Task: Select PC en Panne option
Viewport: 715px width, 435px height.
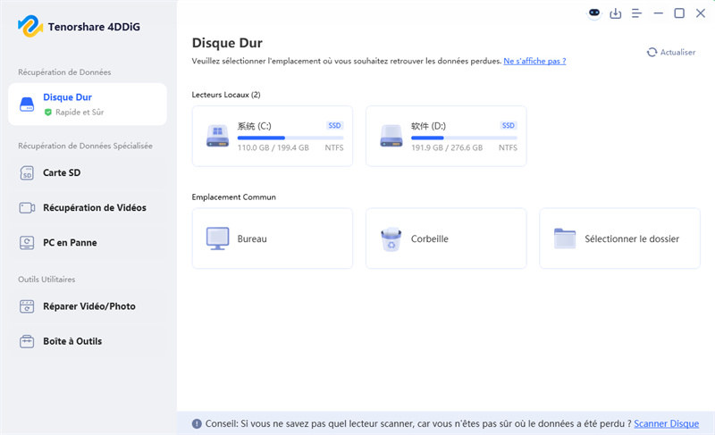Action: [70, 242]
